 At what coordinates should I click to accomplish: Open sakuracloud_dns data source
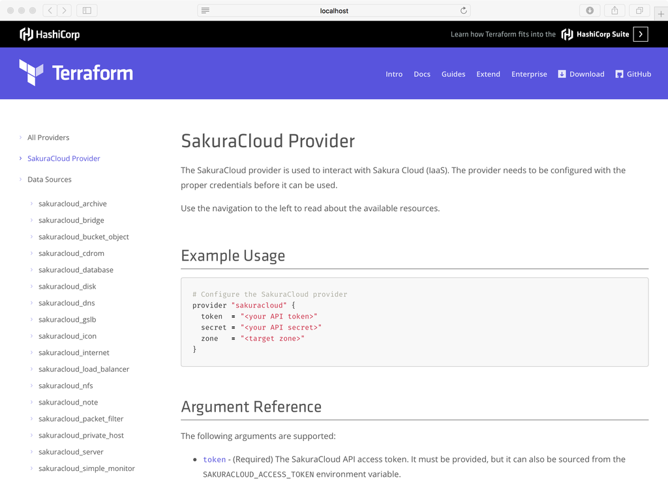(67, 304)
